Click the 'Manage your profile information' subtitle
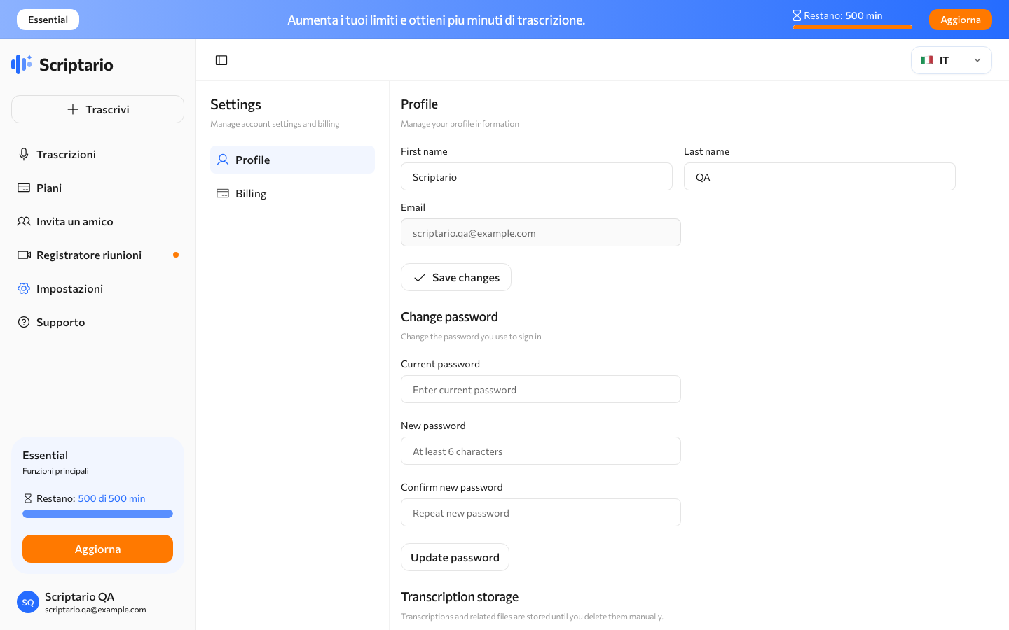Viewport: 1009px width, 630px height. click(460, 124)
